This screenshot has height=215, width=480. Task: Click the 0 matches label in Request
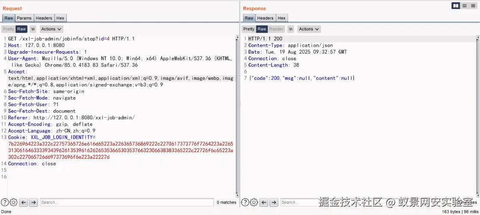click(x=226, y=203)
